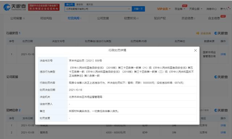
Task: Select the 查关系 search tab
Action: (90, 5)
